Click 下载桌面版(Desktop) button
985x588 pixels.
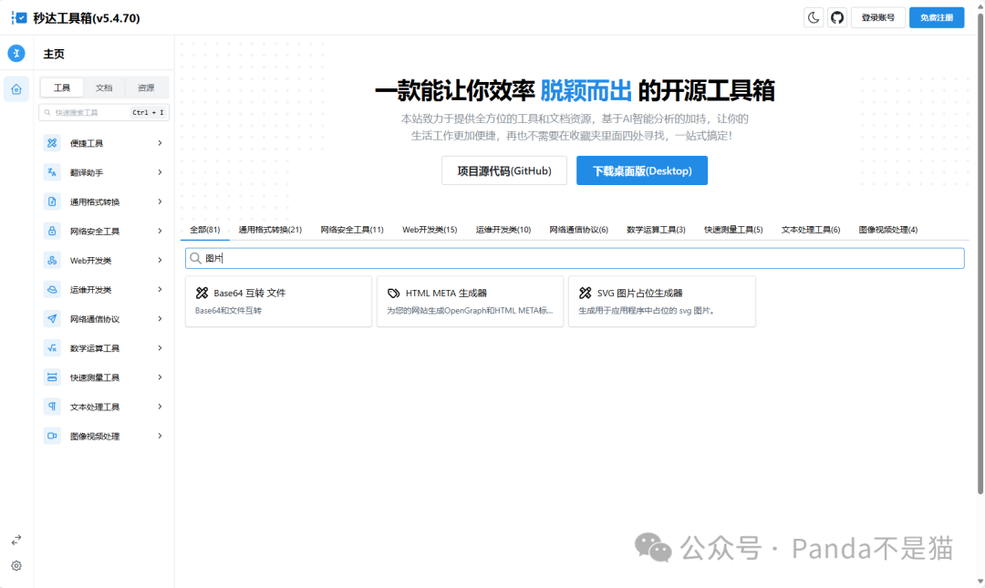(642, 170)
